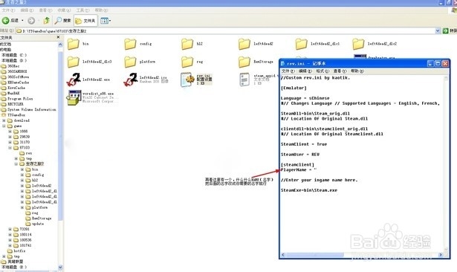Click the folder tree vertical scrollbar thumb
The height and width of the screenshot is (272, 457).
(x=60, y=137)
